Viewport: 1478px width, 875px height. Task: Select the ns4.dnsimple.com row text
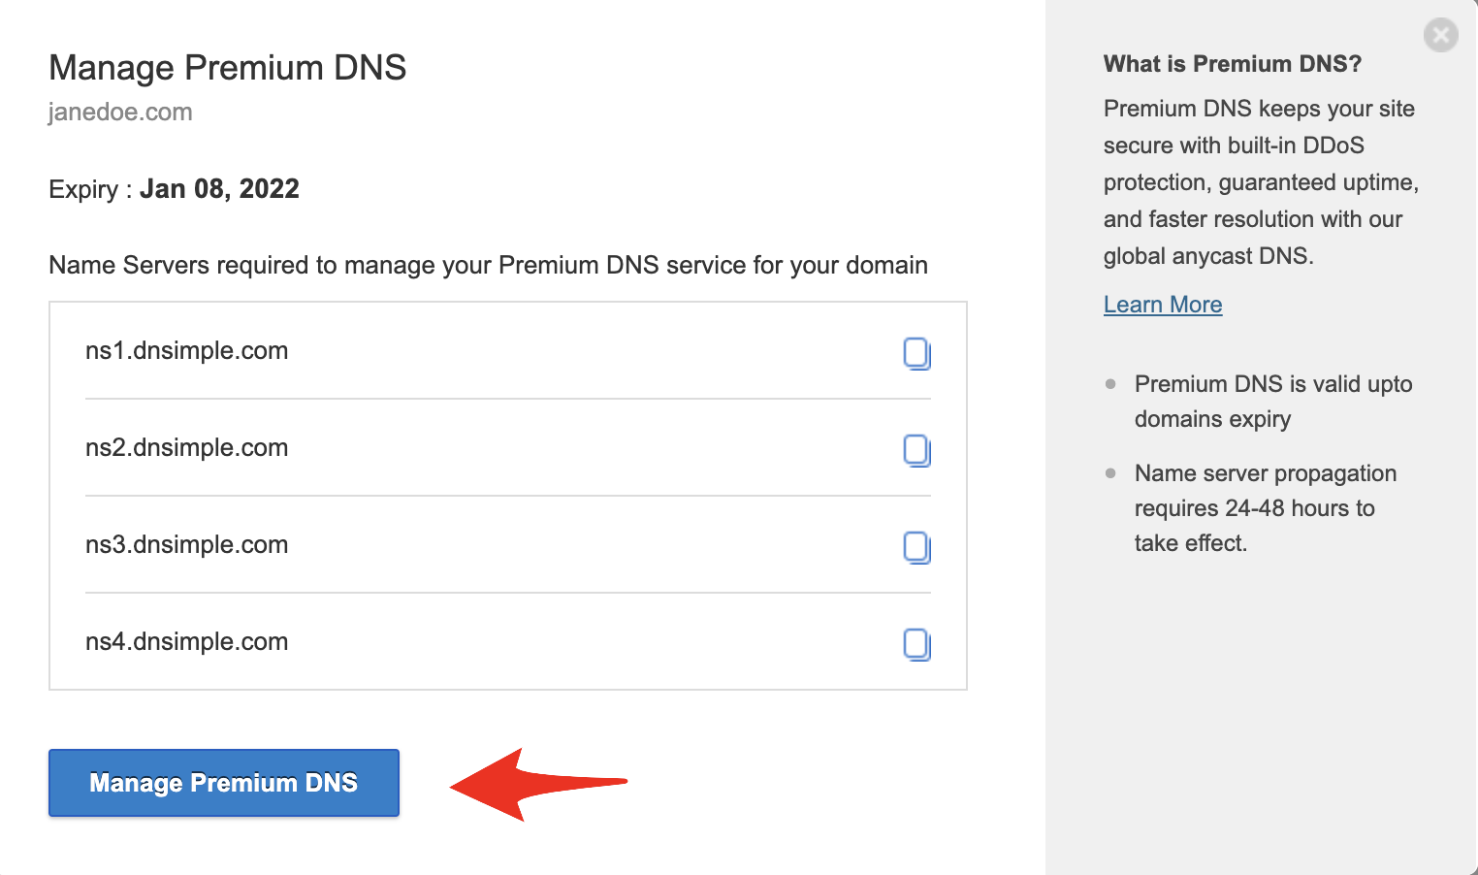(187, 642)
